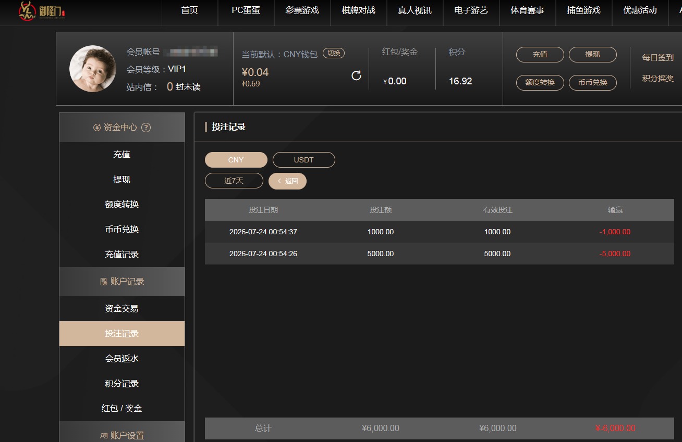682x442 pixels.
Task: Open 额度转换 in the sidebar
Action: 122,205
